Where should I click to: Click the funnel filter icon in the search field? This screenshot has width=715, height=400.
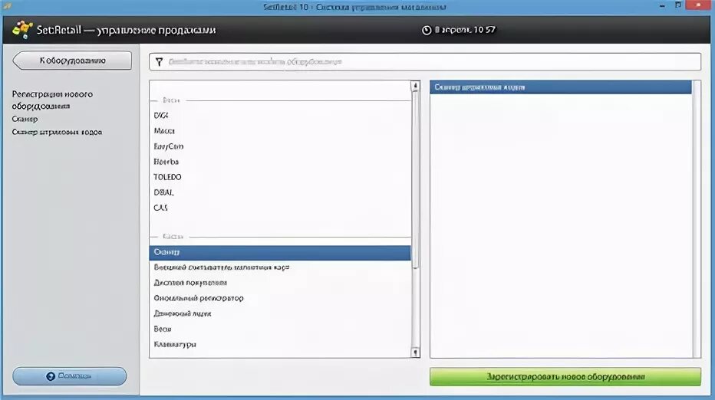[x=159, y=62]
